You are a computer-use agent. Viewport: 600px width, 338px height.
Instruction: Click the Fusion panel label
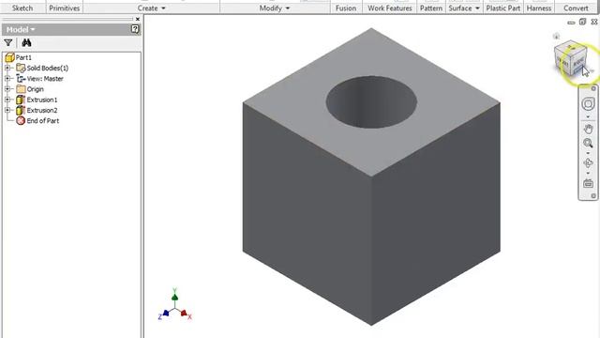pyautogui.click(x=346, y=8)
